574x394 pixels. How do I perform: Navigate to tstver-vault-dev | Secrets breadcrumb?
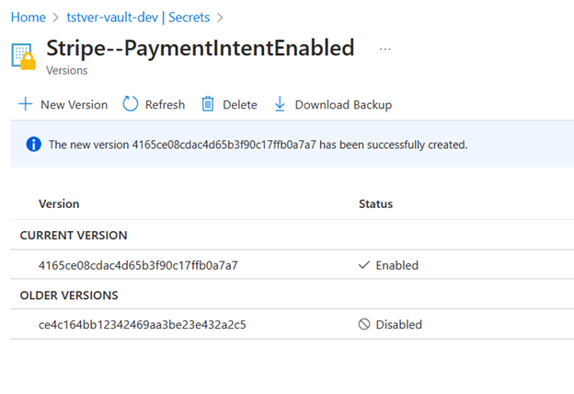[x=138, y=17]
